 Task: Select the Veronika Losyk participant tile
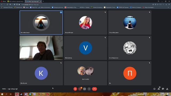click(x=41, y=22)
